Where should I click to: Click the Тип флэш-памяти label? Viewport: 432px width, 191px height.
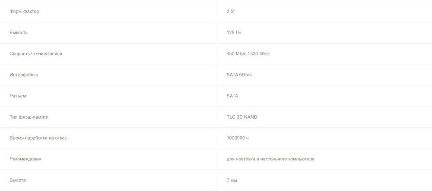coord(30,117)
